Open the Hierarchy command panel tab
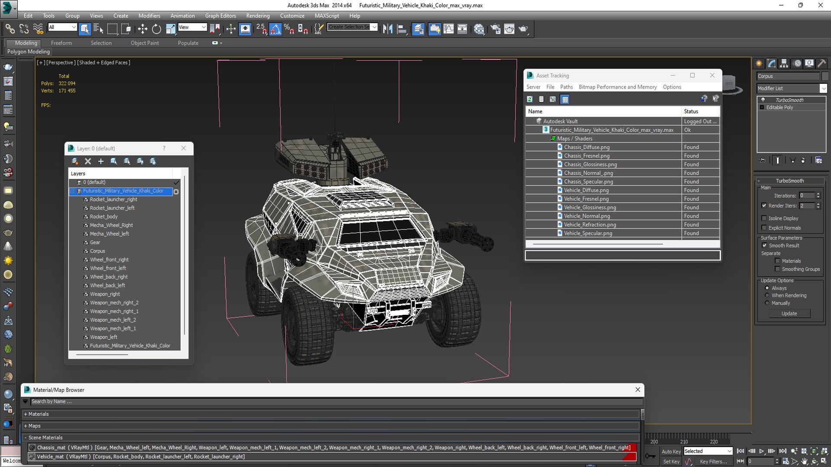This screenshot has height=467, width=831. click(x=784, y=64)
